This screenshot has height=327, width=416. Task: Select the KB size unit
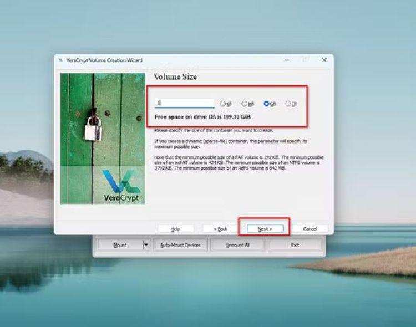coord(223,104)
